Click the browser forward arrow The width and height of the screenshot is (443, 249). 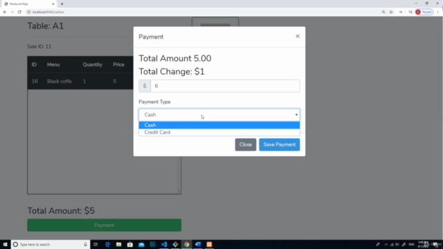12,12
